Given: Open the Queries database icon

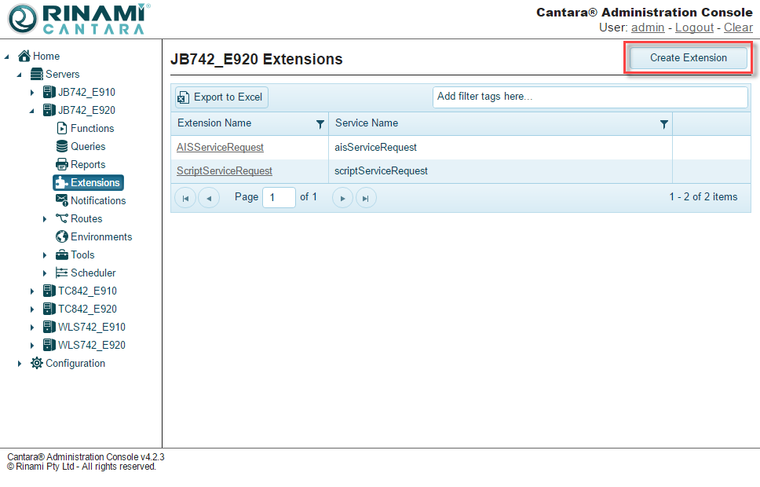Looking at the screenshot, I should 62,146.
